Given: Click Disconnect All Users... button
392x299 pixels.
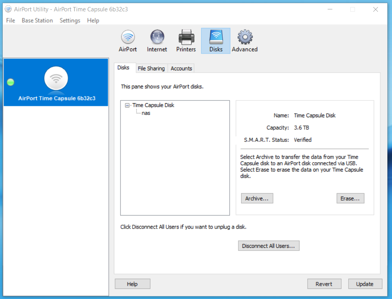Looking at the screenshot, I should [x=269, y=246].
